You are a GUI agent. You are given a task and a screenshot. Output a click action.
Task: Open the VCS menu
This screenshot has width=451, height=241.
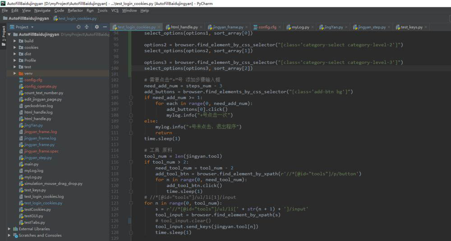coord(115,10)
